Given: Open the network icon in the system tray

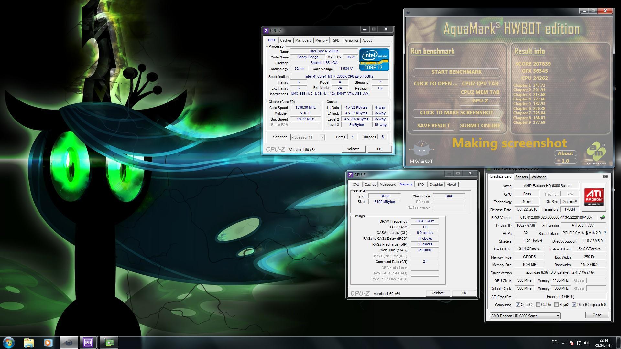Looking at the screenshot, I should click(x=579, y=343).
